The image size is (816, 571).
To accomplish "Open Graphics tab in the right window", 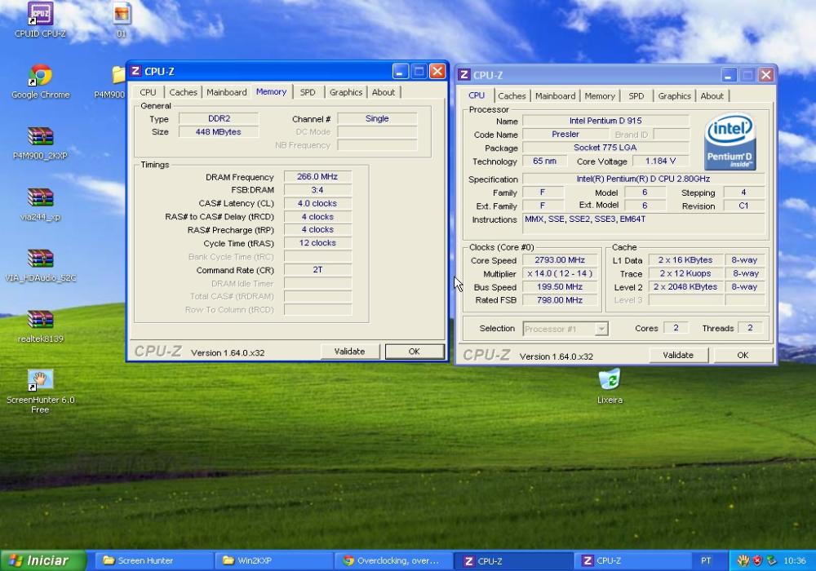I will [675, 95].
